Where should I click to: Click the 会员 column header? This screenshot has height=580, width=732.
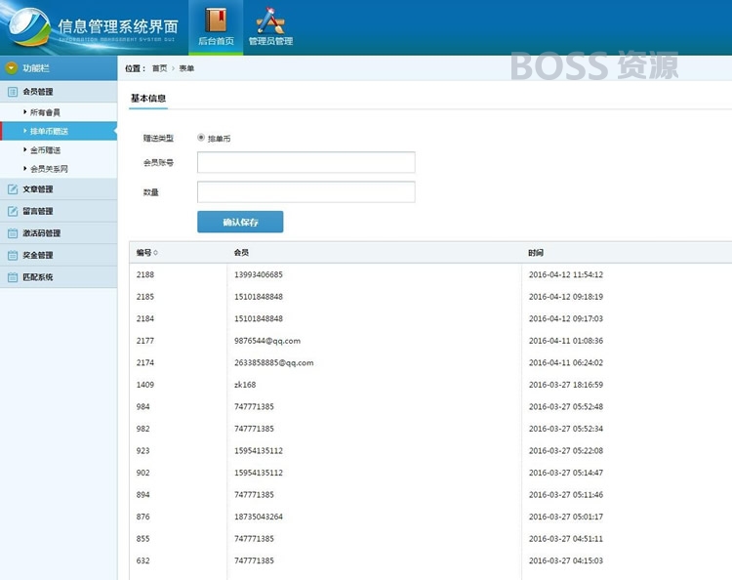[x=241, y=253]
